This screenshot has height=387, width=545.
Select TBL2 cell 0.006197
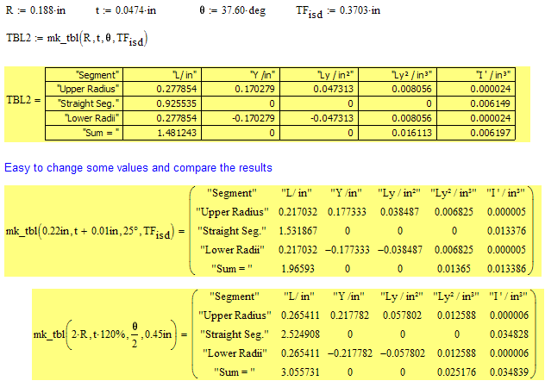point(476,133)
